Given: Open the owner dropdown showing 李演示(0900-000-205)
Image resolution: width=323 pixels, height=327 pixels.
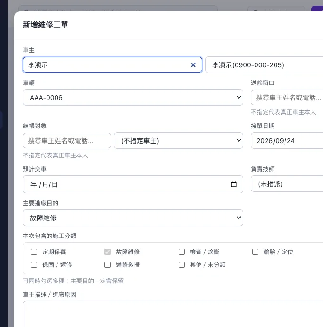Looking at the screenshot, I should (x=264, y=65).
